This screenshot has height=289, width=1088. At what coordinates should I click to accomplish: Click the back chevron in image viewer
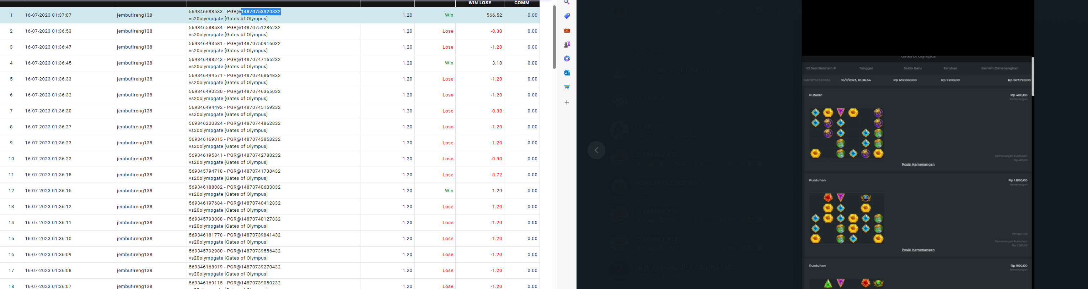tap(596, 150)
